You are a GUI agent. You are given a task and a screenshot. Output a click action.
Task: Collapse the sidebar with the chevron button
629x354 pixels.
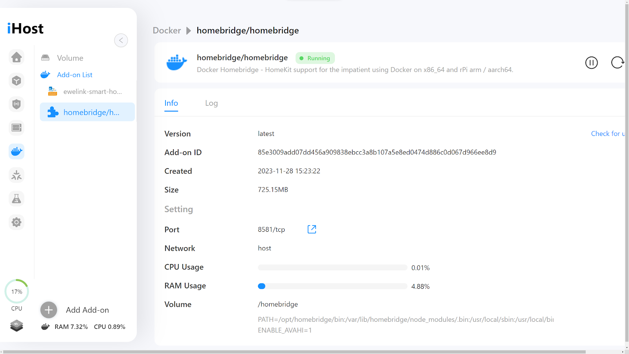tap(121, 40)
